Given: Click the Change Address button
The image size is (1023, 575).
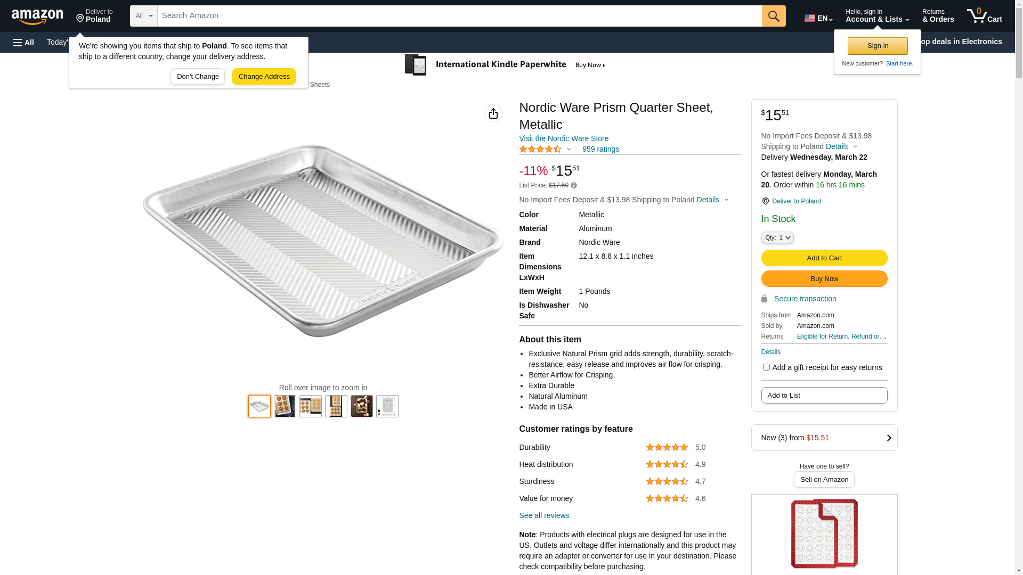Looking at the screenshot, I should [x=264, y=77].
